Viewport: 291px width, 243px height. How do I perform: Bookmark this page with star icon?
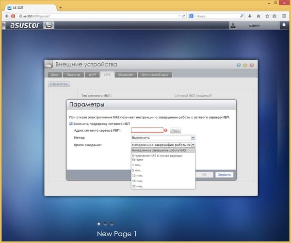click(267, 16)
